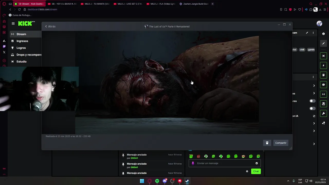This screenshot has height=185, width=329.
Task: Toggle the camera/moderation panel icon
Action: [x=323, y=104]
